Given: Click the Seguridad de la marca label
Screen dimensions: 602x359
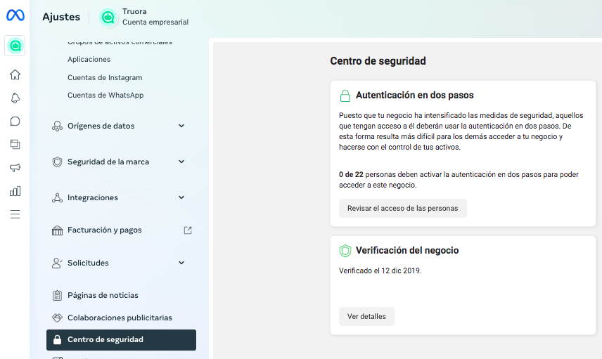Looking at the screenshot, I should point(108,162).
